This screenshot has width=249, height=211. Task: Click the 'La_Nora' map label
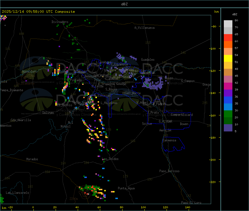click(110, 70)
